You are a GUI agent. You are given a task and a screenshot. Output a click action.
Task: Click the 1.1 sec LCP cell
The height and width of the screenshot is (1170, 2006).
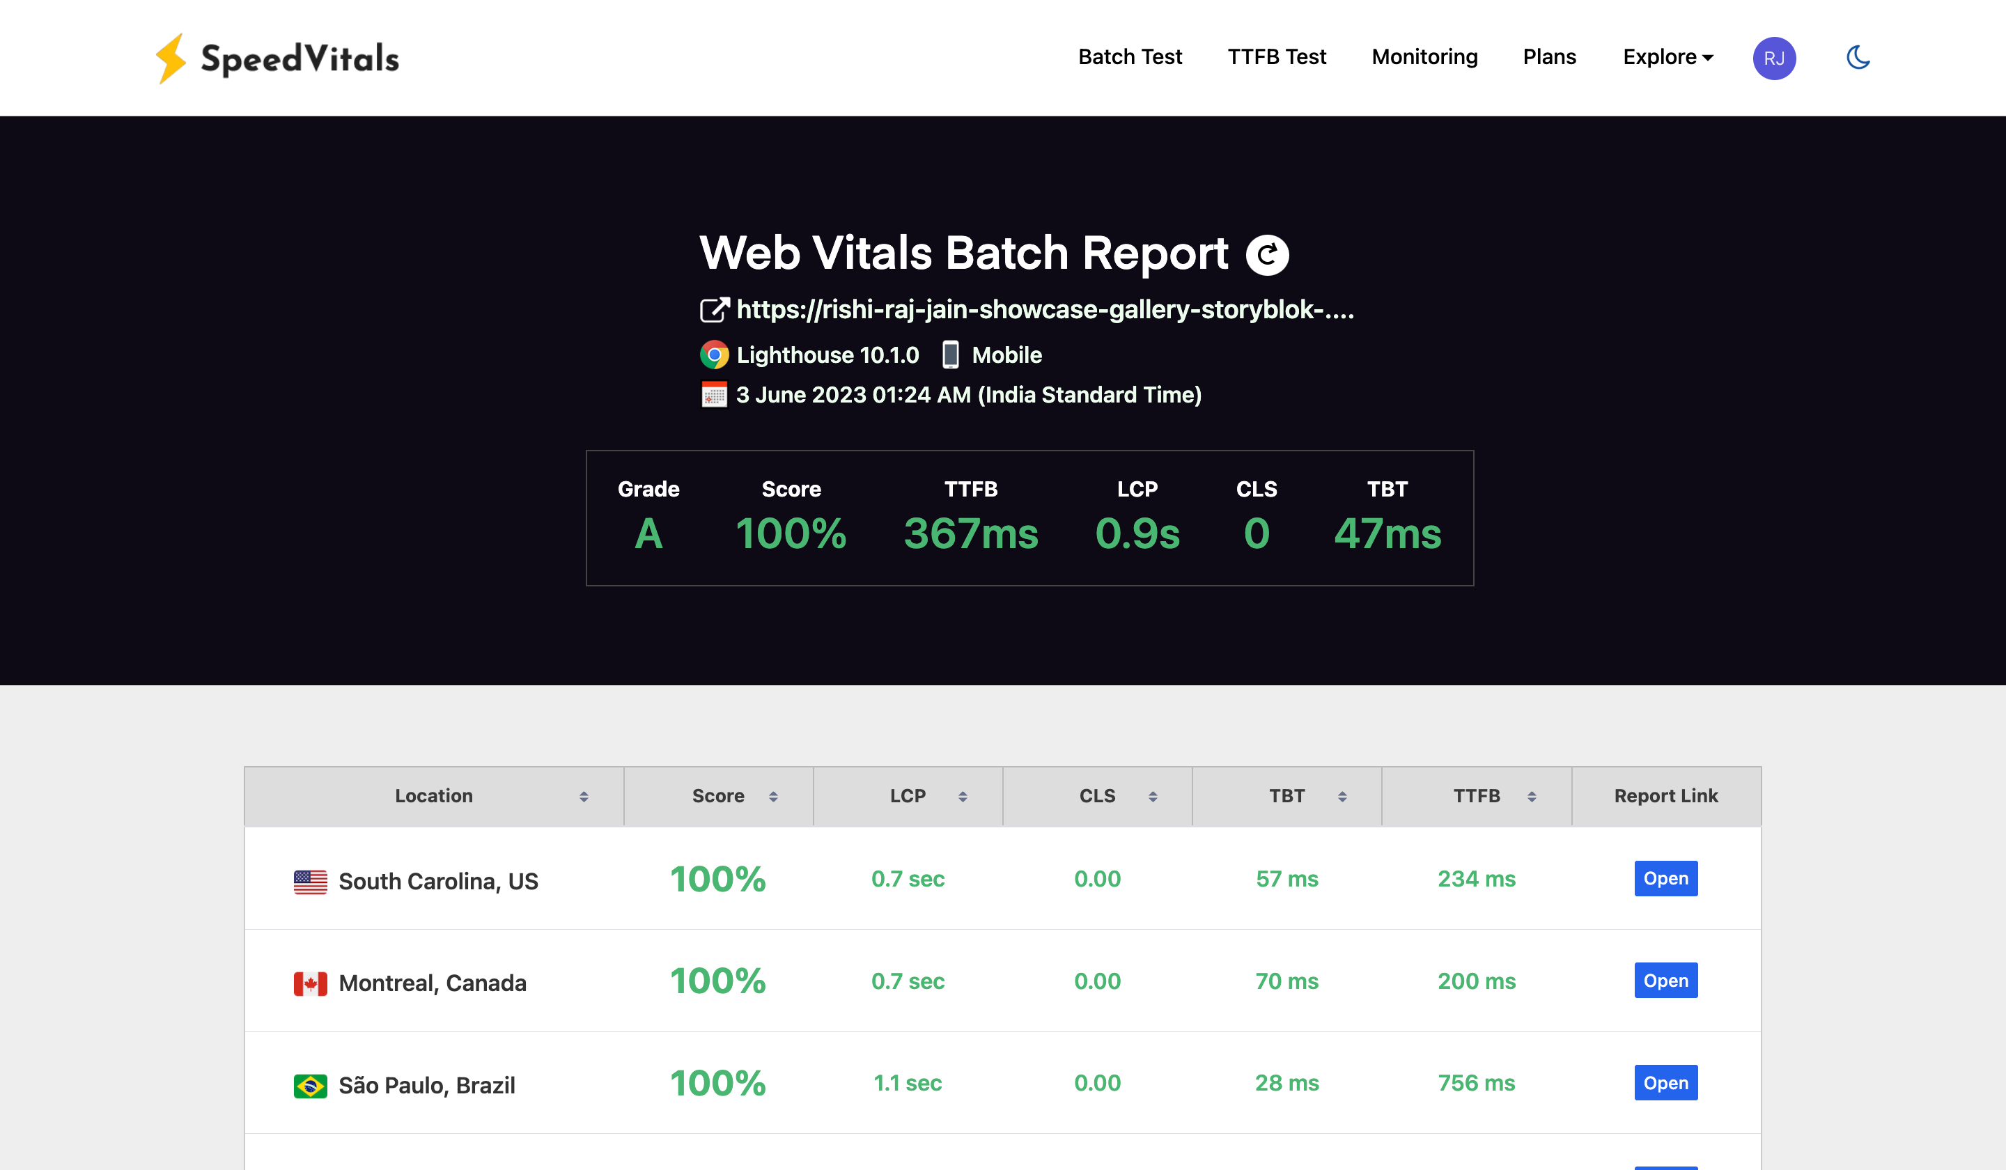(x=908, y=1082)
